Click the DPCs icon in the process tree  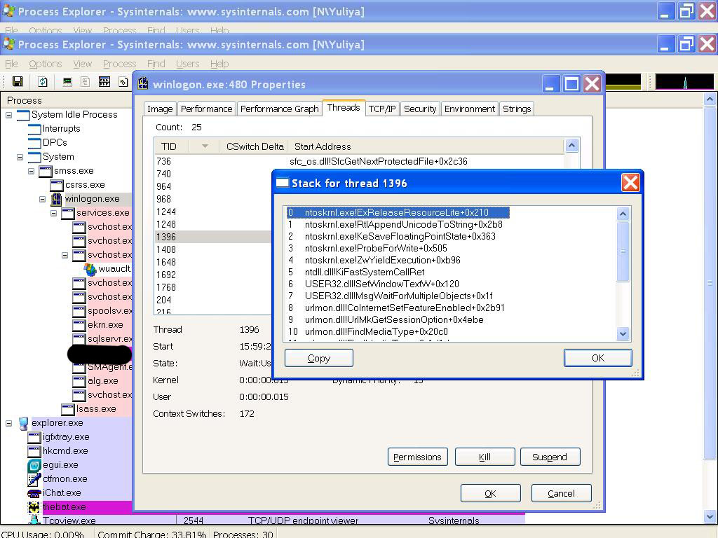34,143
